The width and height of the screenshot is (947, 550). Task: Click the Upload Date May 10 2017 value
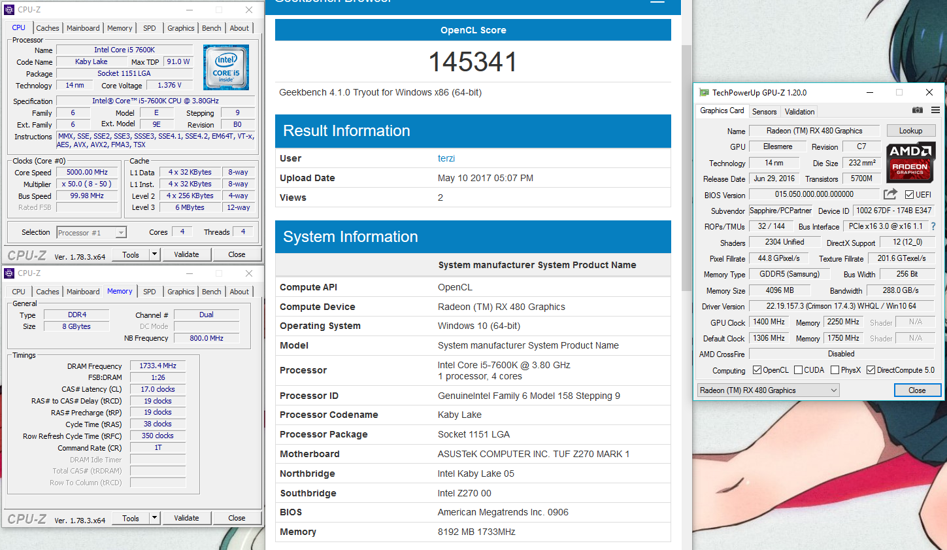[x=486, y=178]
